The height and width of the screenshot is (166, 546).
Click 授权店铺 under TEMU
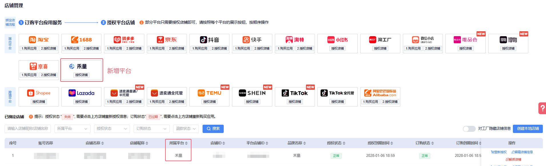tap(209, 102)
